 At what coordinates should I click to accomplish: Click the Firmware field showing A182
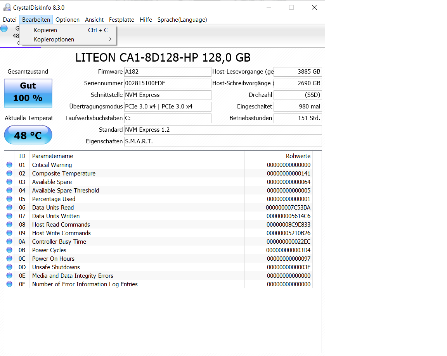(x=168, y=72)
